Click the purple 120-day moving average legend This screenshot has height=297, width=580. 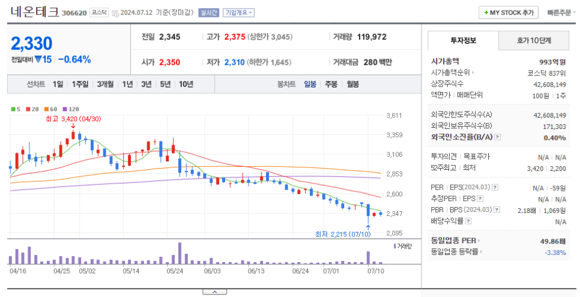[71, 109]
